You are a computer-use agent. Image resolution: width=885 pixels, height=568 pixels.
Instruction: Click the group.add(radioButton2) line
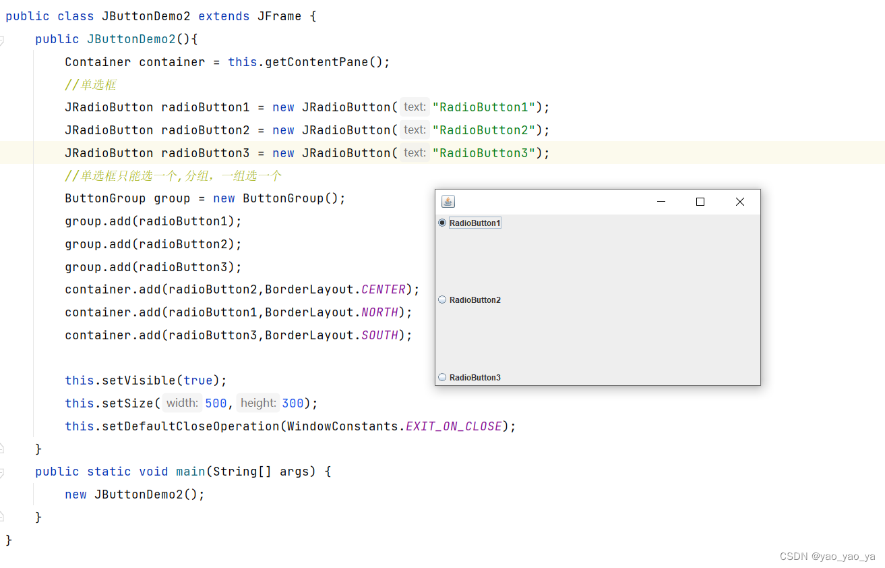click(x=153, y=244)
